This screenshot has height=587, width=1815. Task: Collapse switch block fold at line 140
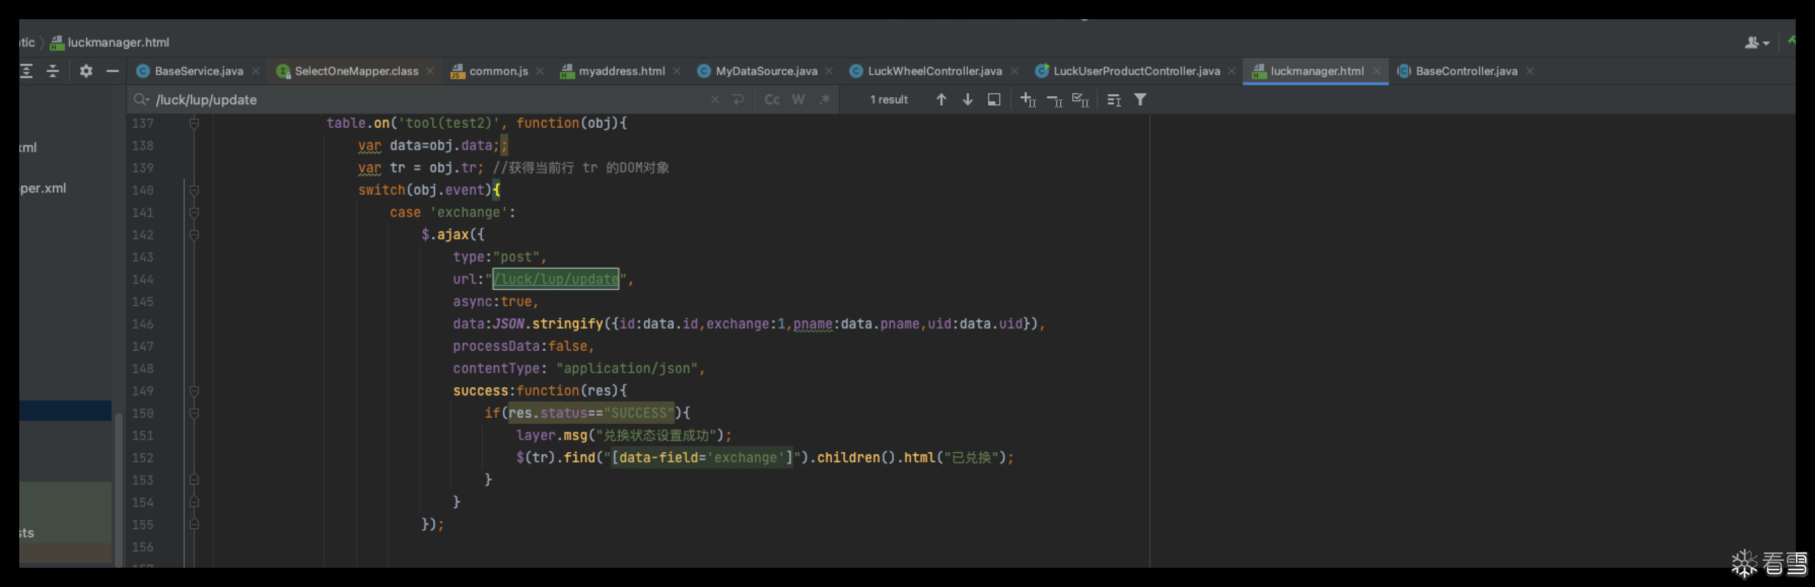click(194, 190)
